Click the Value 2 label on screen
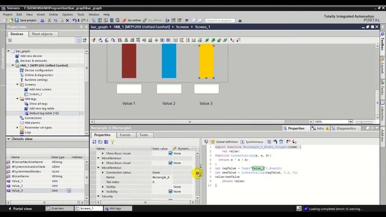This screenshot has width=386, height=217. click(169, 104)
